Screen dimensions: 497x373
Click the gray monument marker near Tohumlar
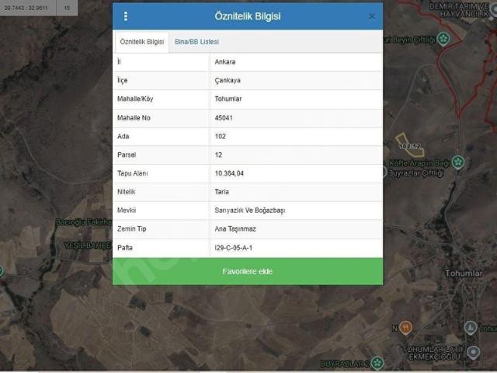pos(471,328)
